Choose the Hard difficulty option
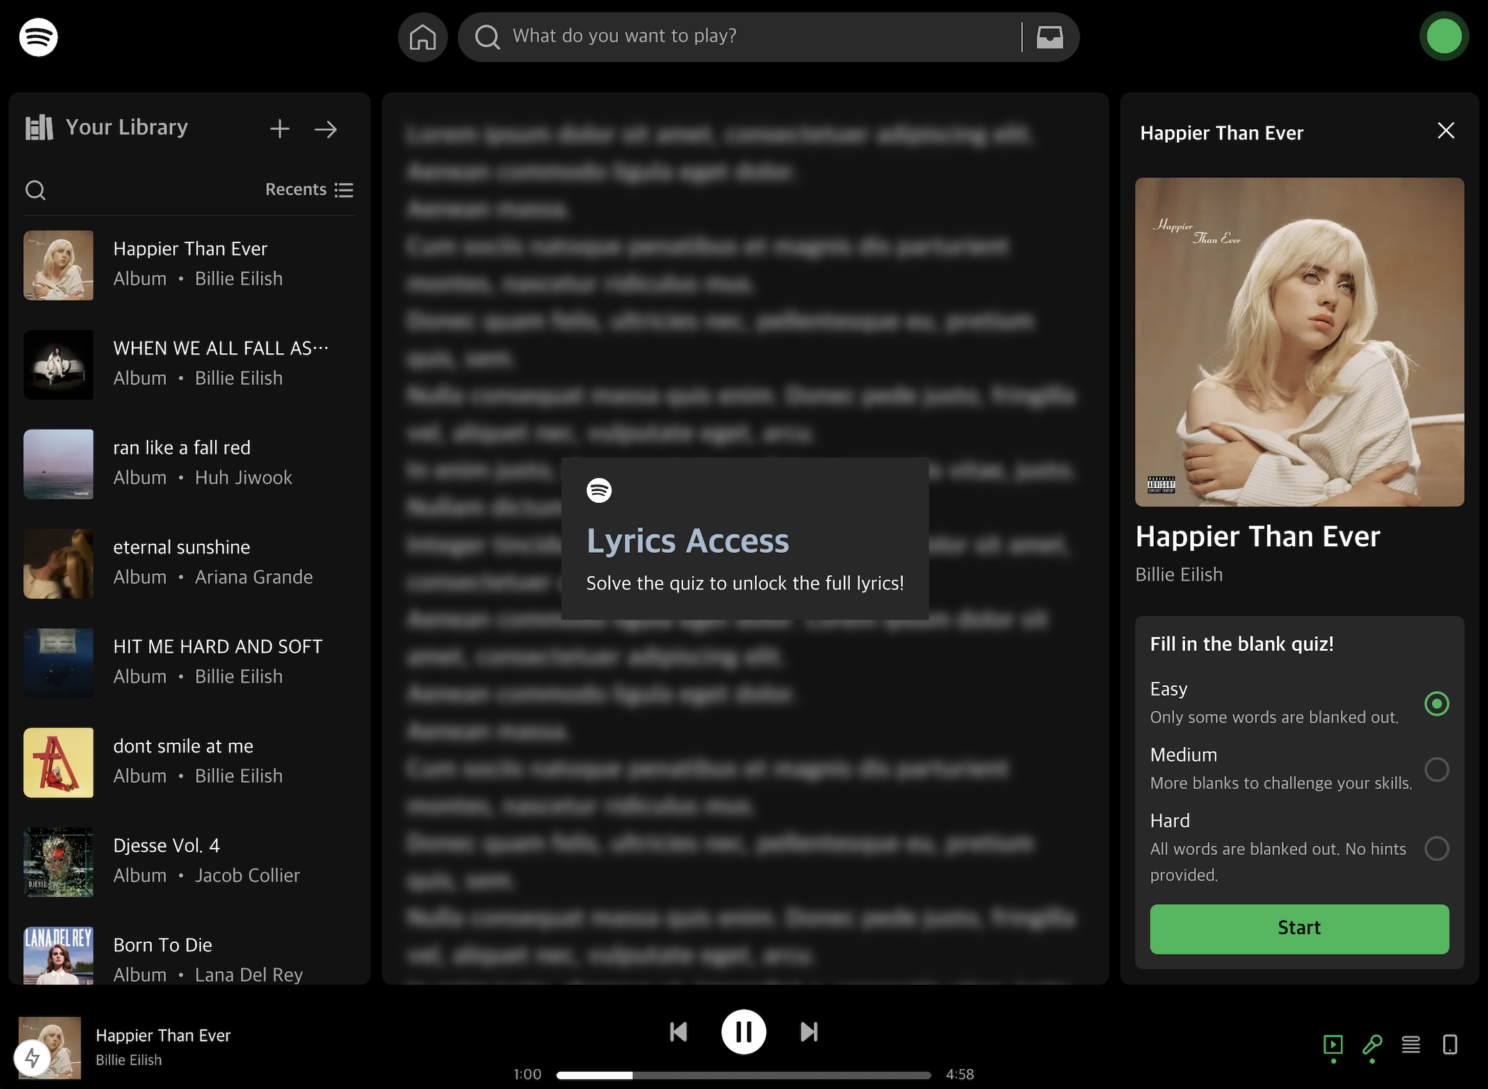The width and height of the screenshot is (1488, 1089). pos(1436,848)
